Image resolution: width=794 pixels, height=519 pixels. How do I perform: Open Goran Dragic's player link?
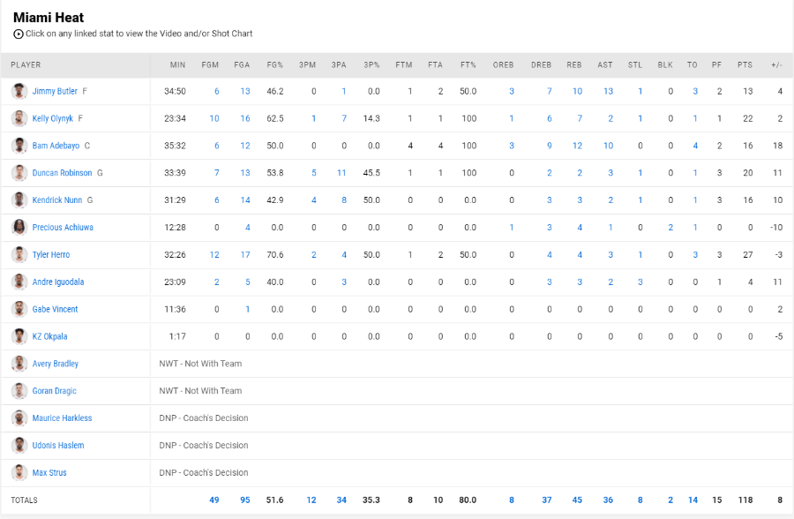click(54, 391)
